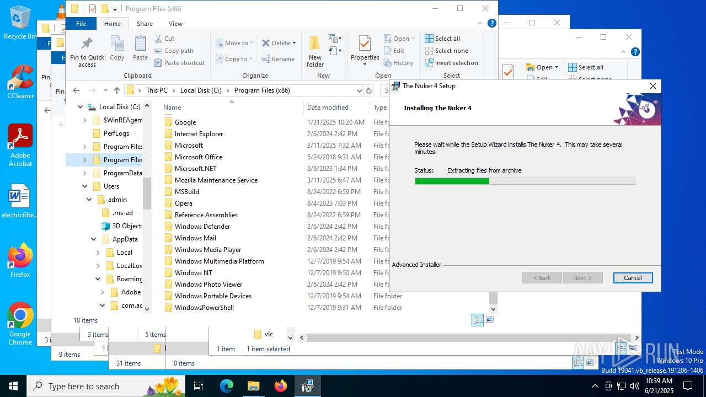Select the Google folder
This screenshot has width=706, height=397.
(185, 122)
